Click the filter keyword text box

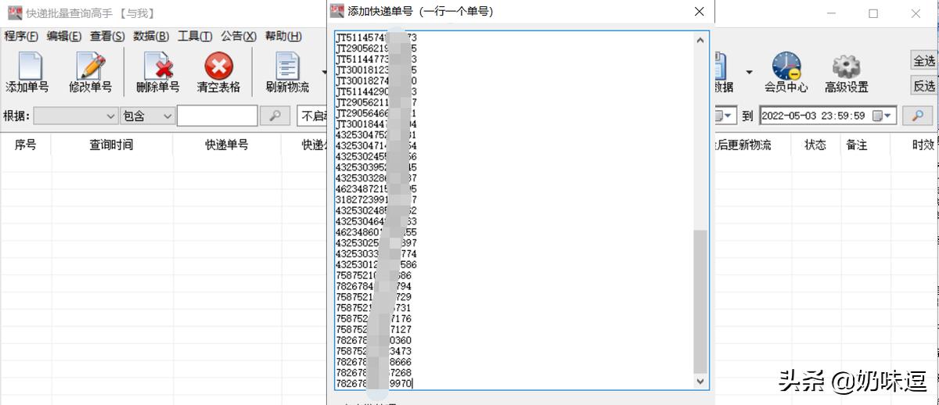click(217, 116)
